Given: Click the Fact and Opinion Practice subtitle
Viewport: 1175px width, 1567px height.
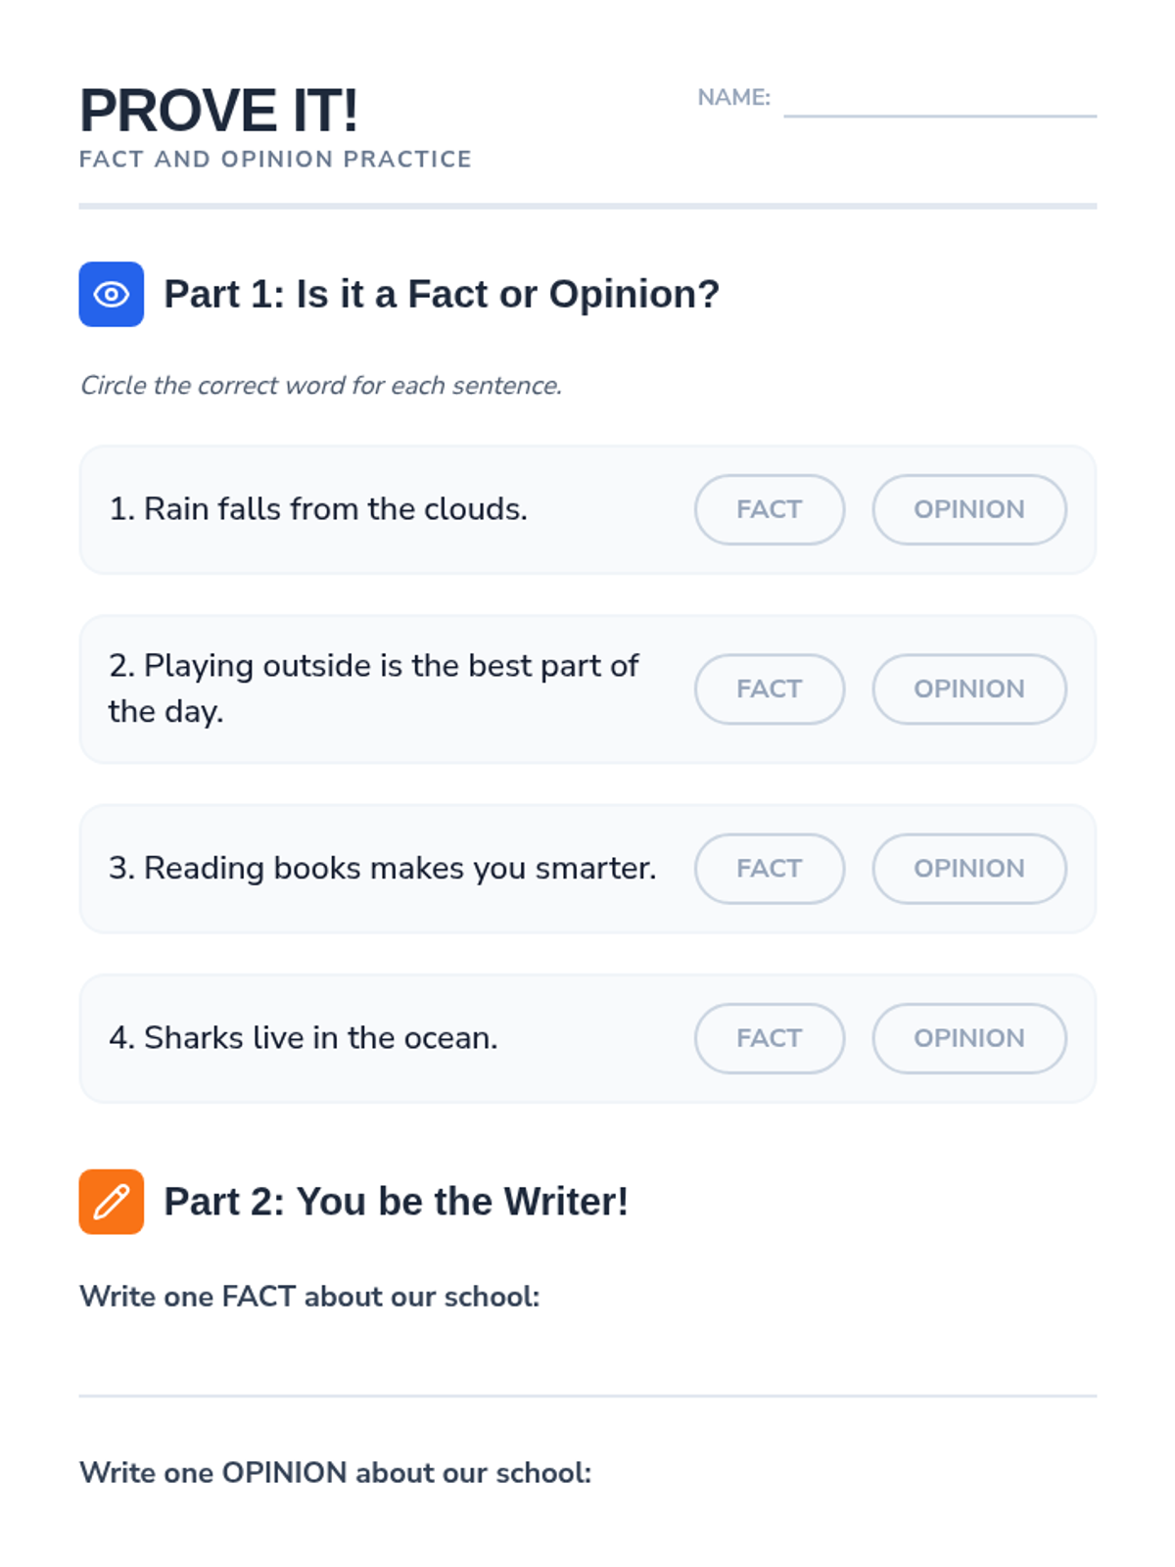Looking at the screenshot, I should [x=275, y=160].
